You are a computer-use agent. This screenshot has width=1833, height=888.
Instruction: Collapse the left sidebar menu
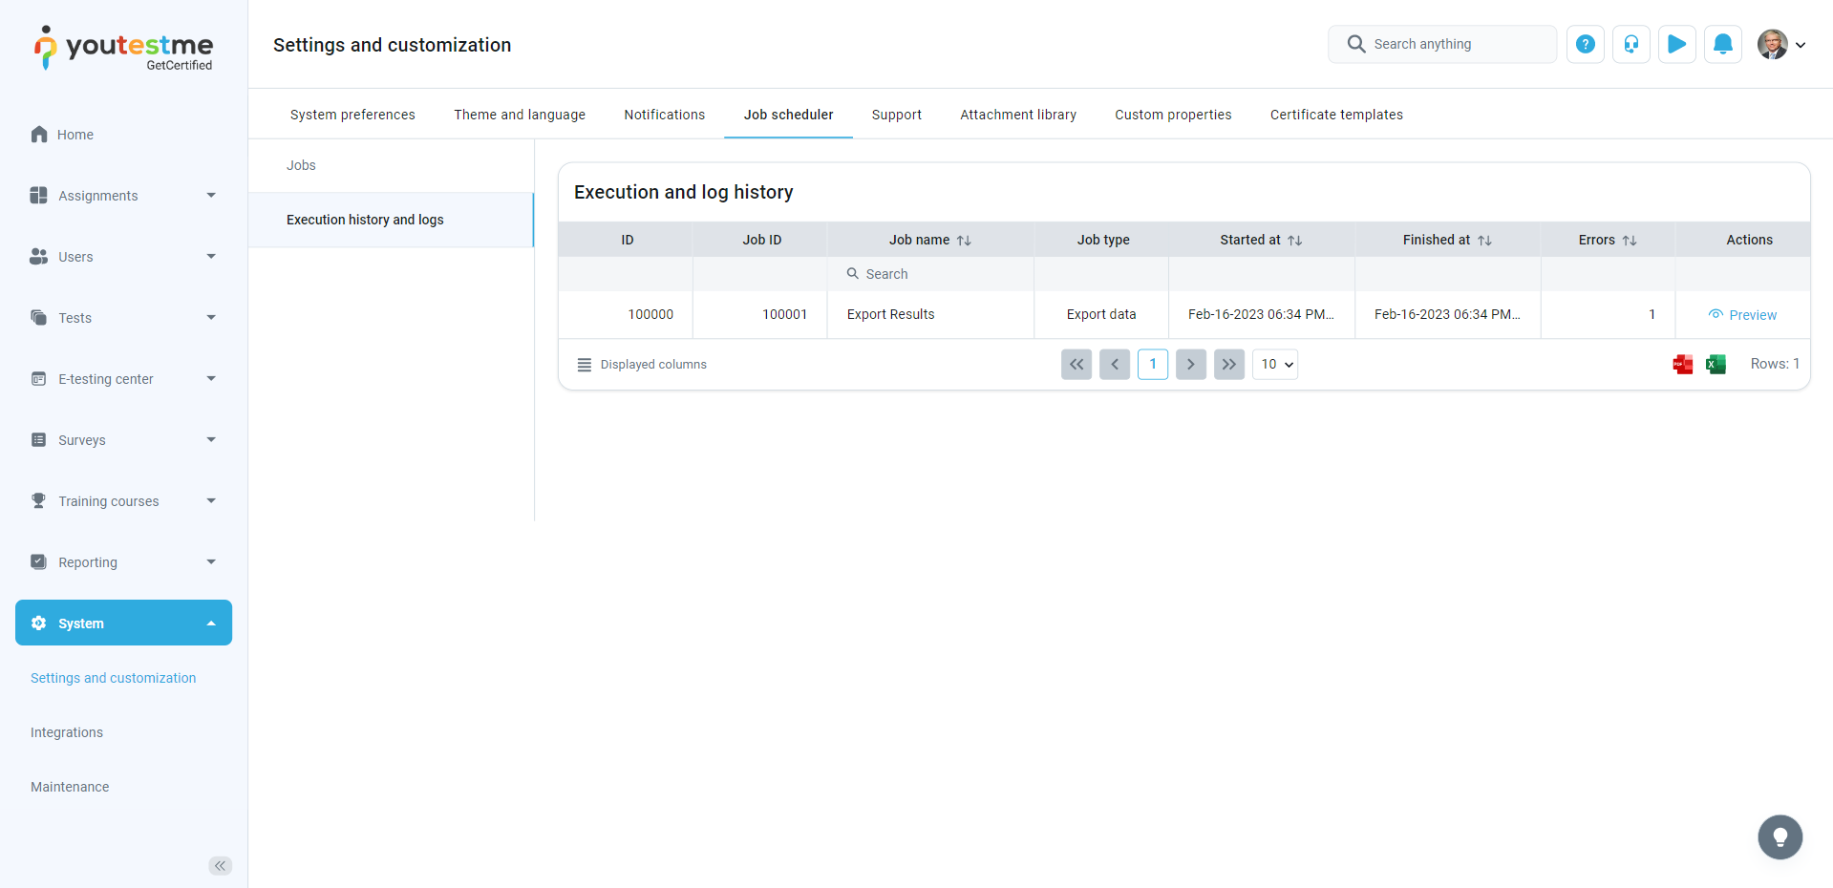[x=220, y=866]
